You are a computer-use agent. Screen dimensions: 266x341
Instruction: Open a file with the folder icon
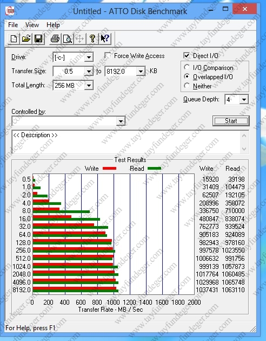click(x=26, y=39)
